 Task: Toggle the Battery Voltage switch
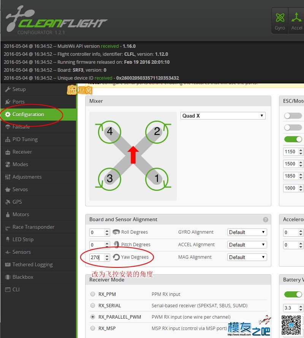click(x=293, y=294)
